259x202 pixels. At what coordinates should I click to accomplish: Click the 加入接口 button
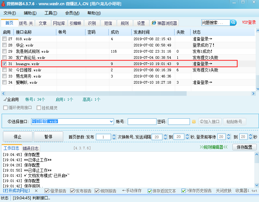[x=210, y=122]
